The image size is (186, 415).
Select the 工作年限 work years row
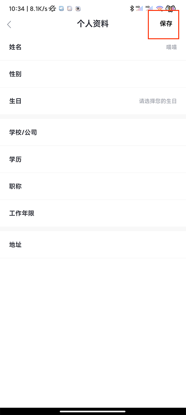(93, 214)
